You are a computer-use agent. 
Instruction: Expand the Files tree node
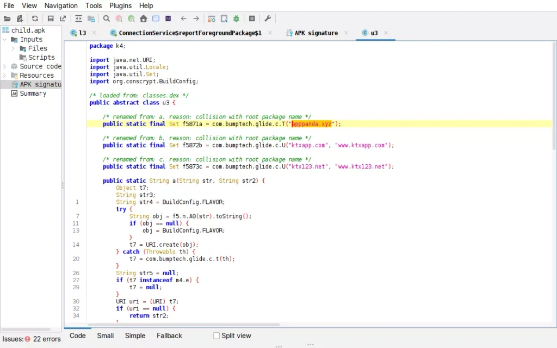click(13, 48)
